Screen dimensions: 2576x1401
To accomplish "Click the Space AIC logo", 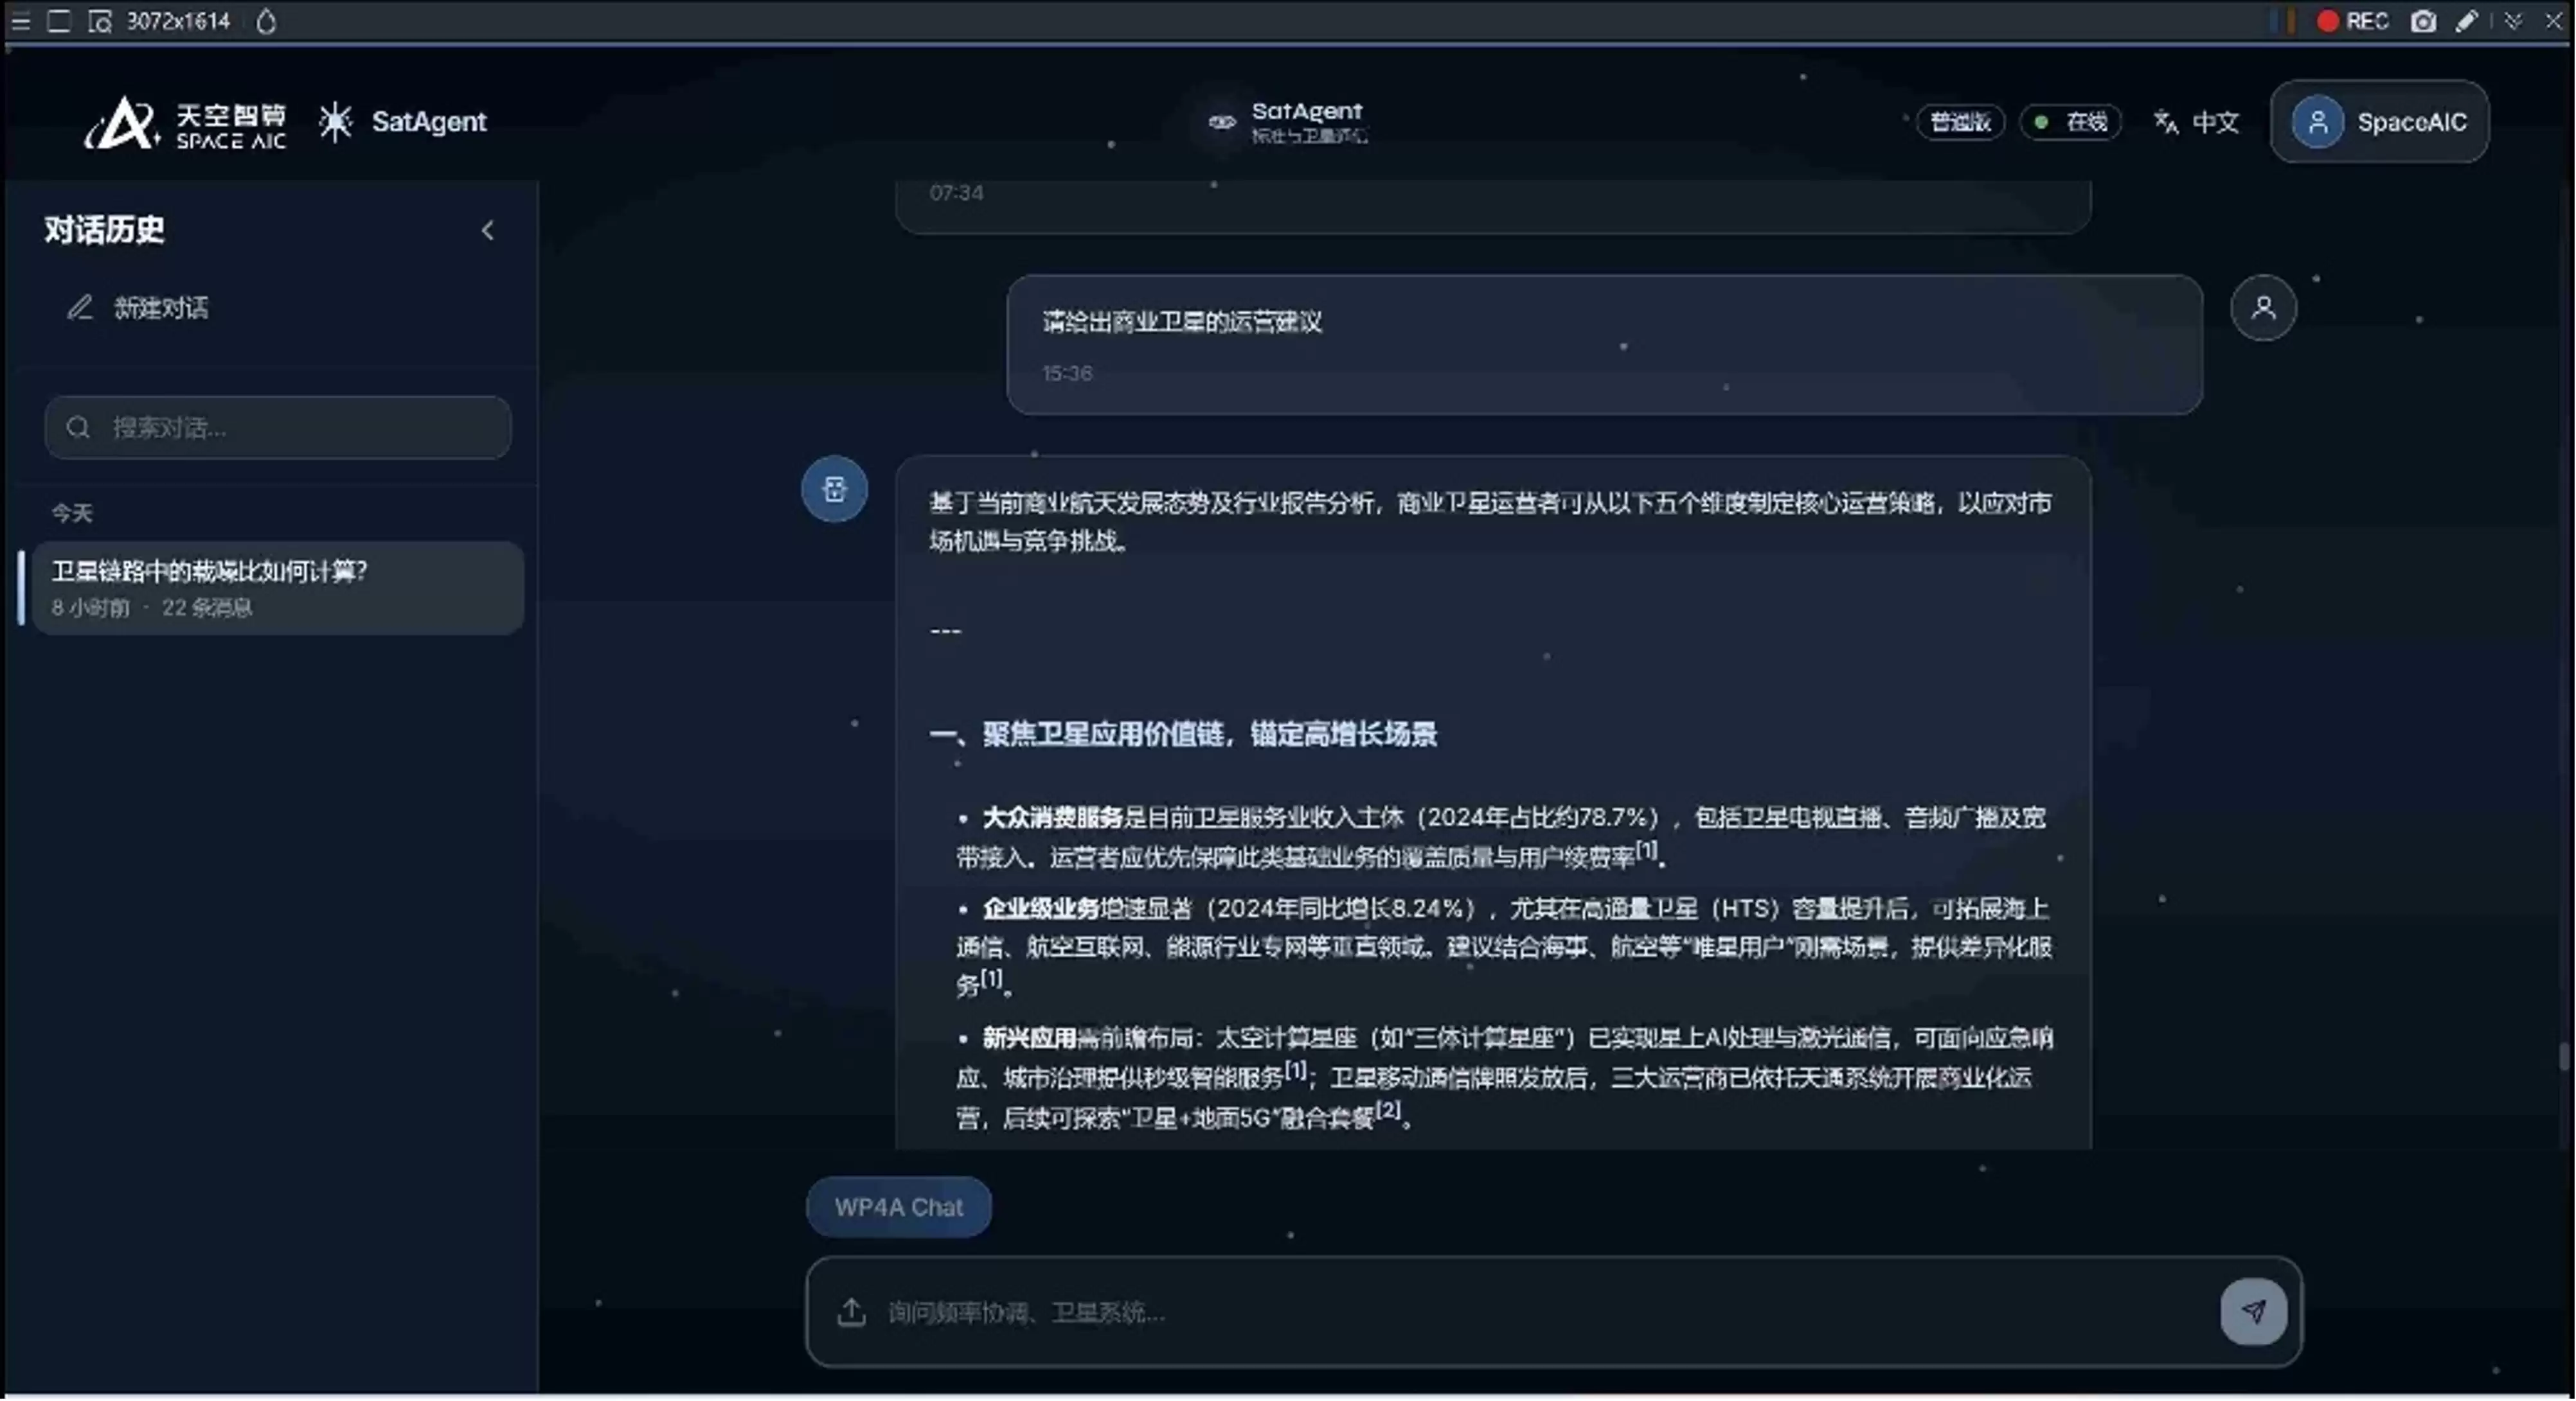I will pyautogui.click(x=186, y=123).
